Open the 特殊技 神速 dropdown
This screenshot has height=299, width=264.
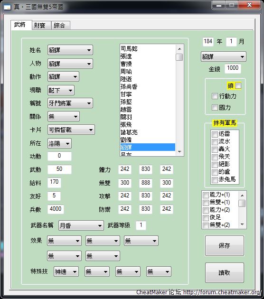click(x=66, y=271)
